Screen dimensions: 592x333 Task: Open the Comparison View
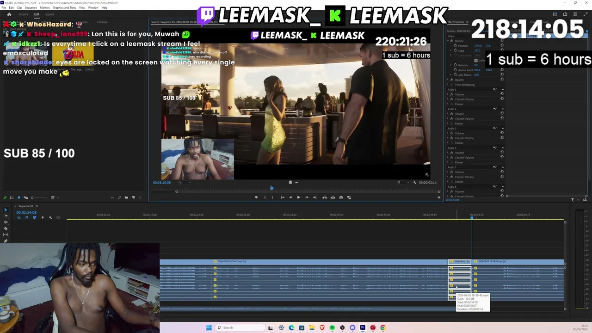click(x=349, y=197)
